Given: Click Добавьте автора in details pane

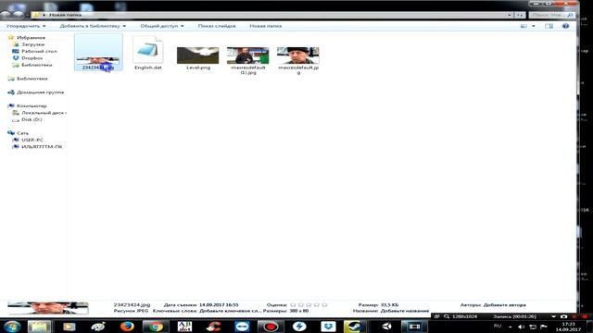Looking at the screenshot, I should coord(504,304).
